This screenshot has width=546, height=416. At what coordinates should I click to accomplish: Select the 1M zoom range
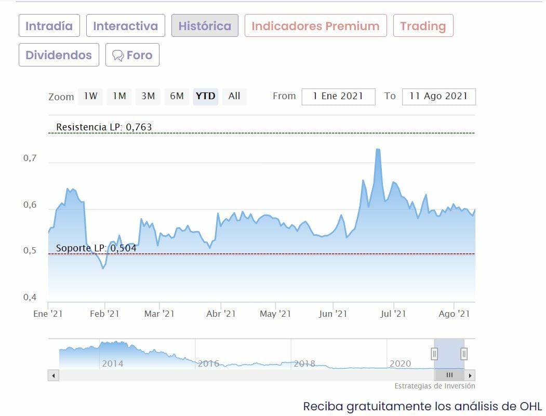point(119,96)
